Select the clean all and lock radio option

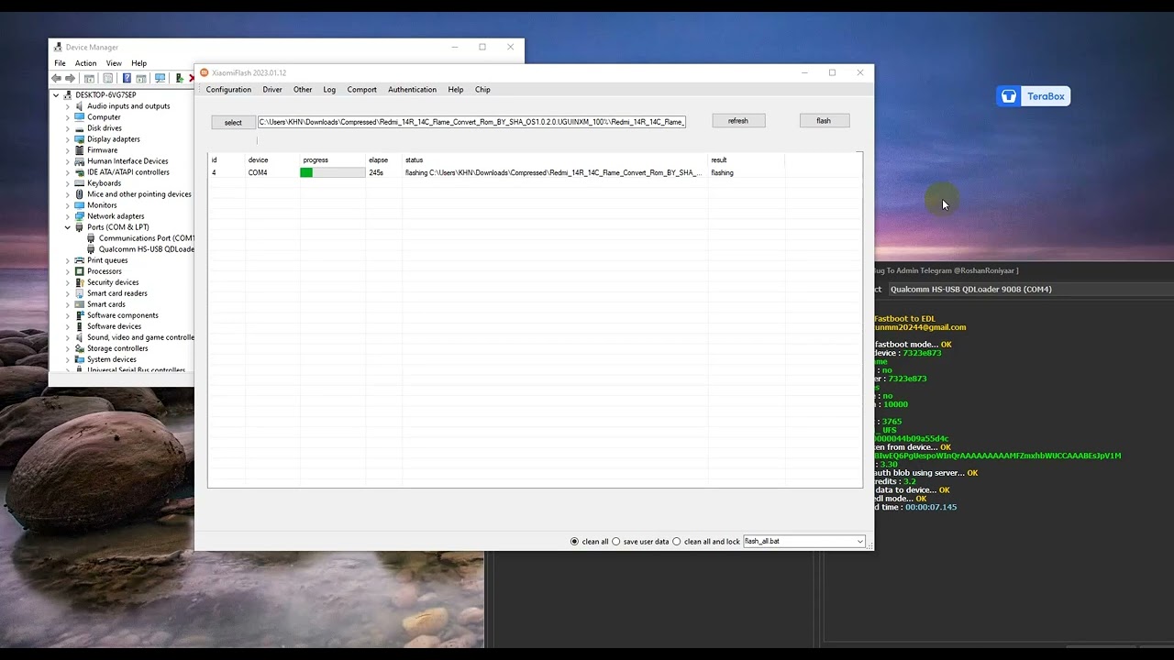(x=677, y=542)
